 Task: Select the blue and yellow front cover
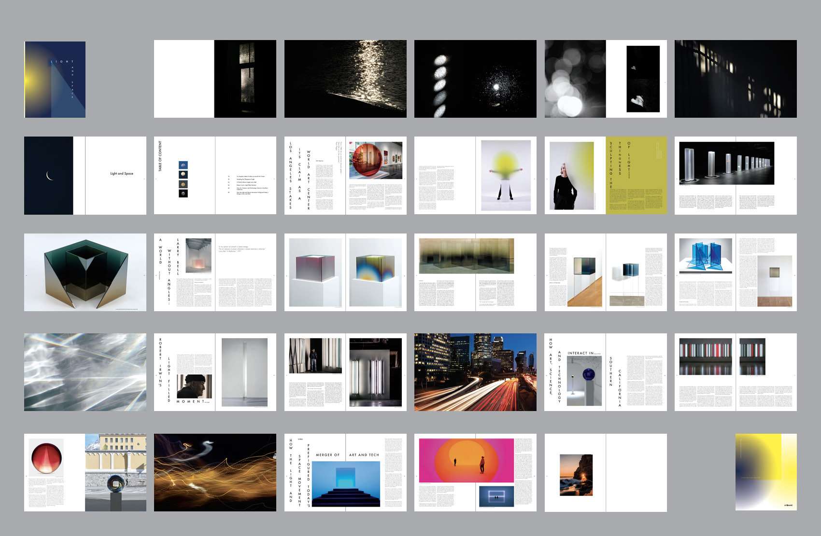pyautogui.click(x=55, y=80)
